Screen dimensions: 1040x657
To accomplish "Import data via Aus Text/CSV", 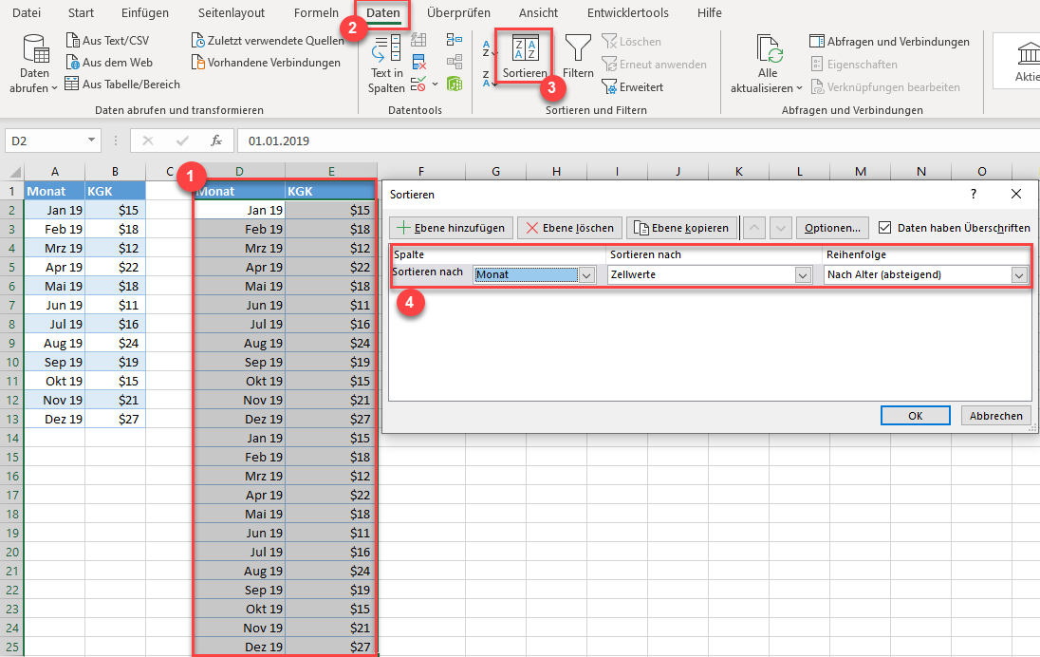I will point(107,41).
